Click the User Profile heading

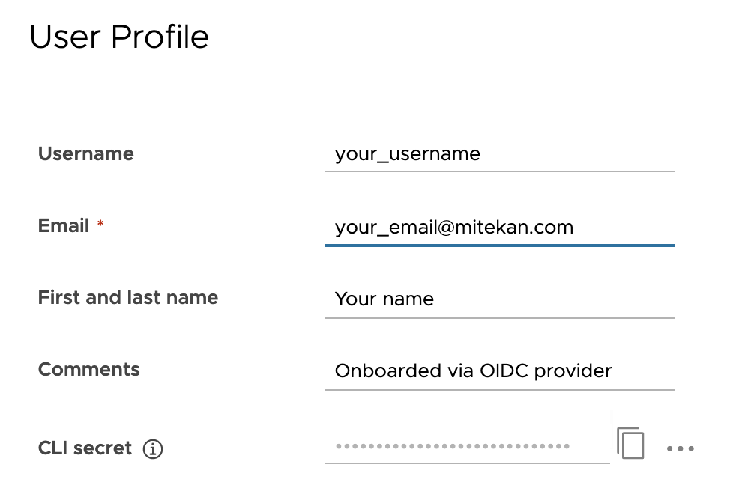[119, 37]
